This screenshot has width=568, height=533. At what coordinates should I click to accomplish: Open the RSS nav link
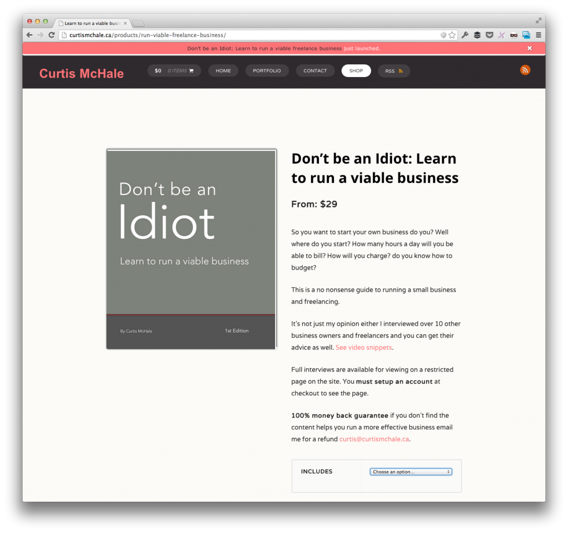click(394, 71)
